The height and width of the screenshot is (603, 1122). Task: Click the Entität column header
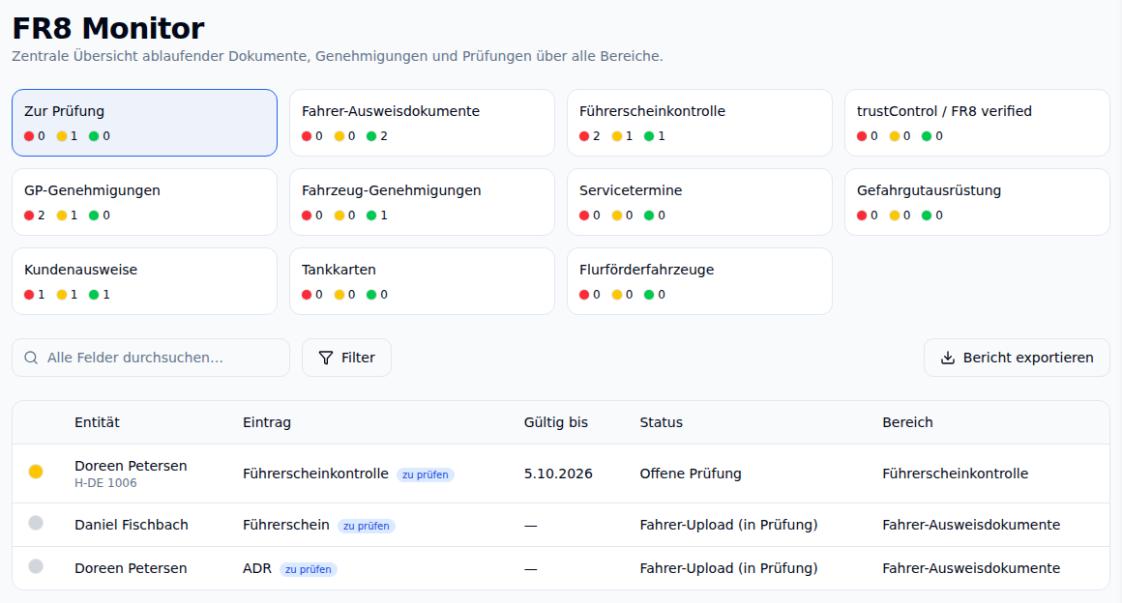pos(97,422)
